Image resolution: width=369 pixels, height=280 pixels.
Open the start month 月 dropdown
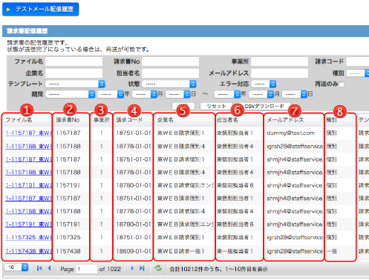pos(145,94)
